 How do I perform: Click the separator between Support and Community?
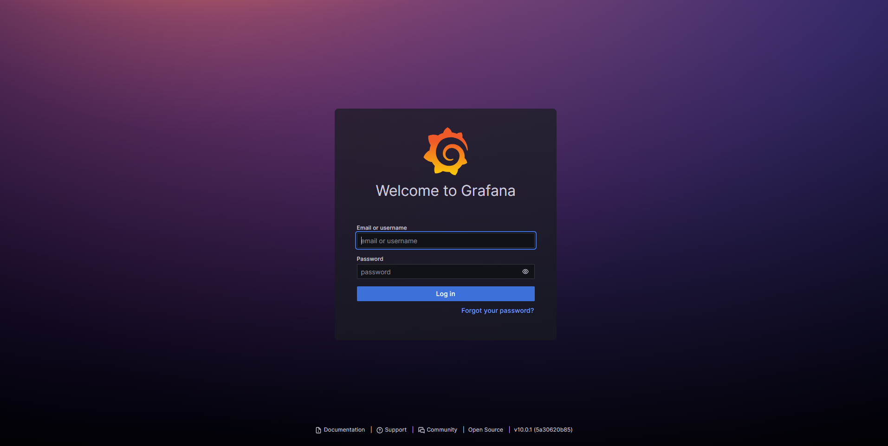pos(413,430)
